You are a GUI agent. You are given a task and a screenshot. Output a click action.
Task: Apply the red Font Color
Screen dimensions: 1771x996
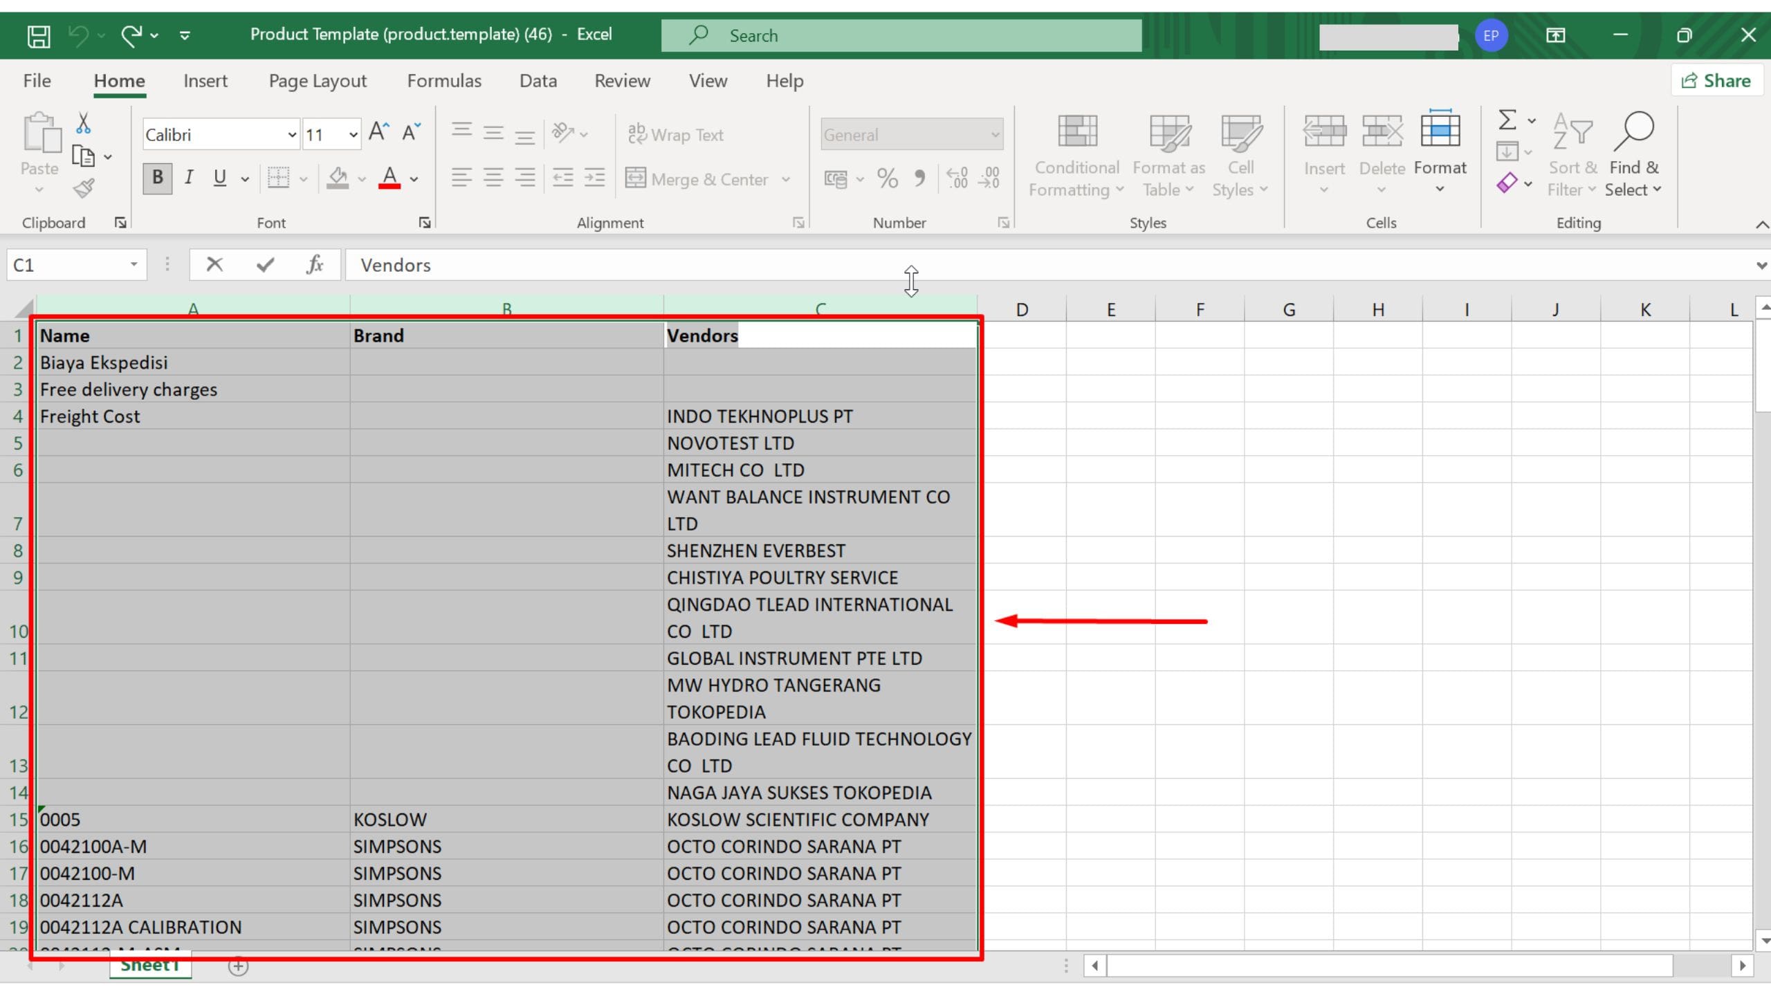click(390, 178)
